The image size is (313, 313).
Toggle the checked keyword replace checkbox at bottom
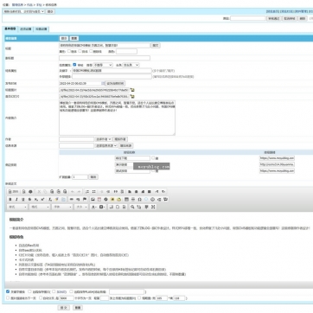[8, 291]
